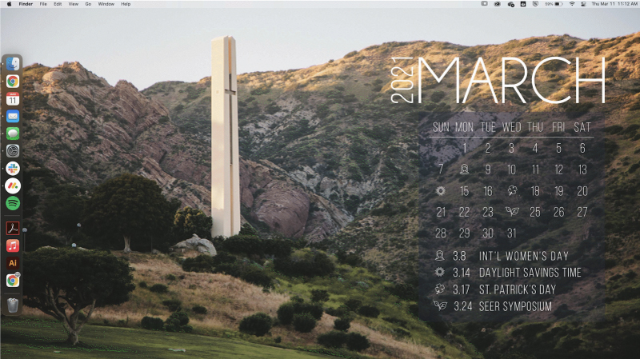640x359 pixels.
Task: Launch Slack from the Dock
Action: [x=13, y=168]
